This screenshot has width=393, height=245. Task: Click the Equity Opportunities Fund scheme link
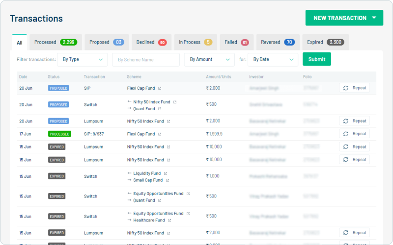(158, 194)
